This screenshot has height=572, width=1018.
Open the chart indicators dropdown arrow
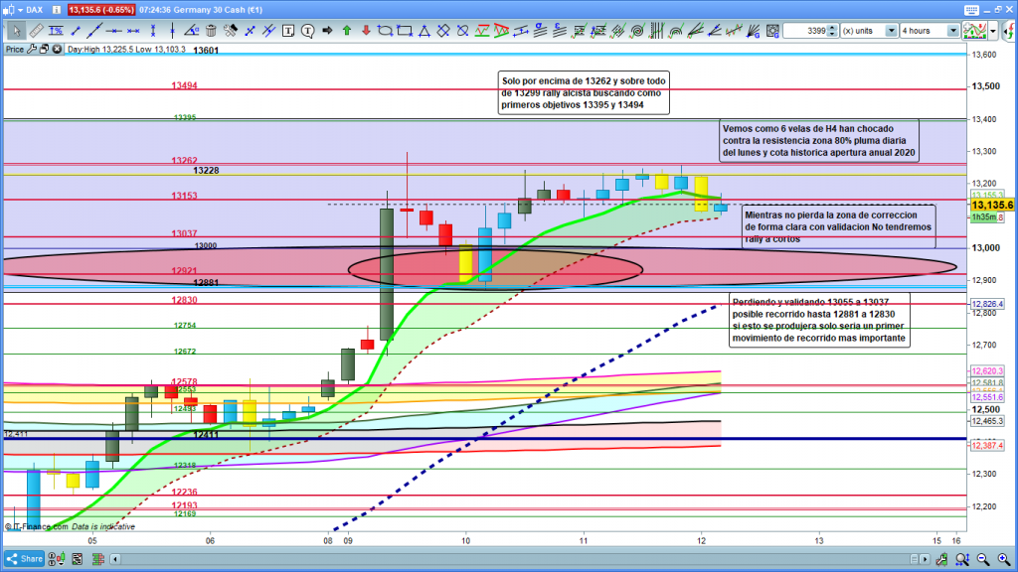[990, 31]
